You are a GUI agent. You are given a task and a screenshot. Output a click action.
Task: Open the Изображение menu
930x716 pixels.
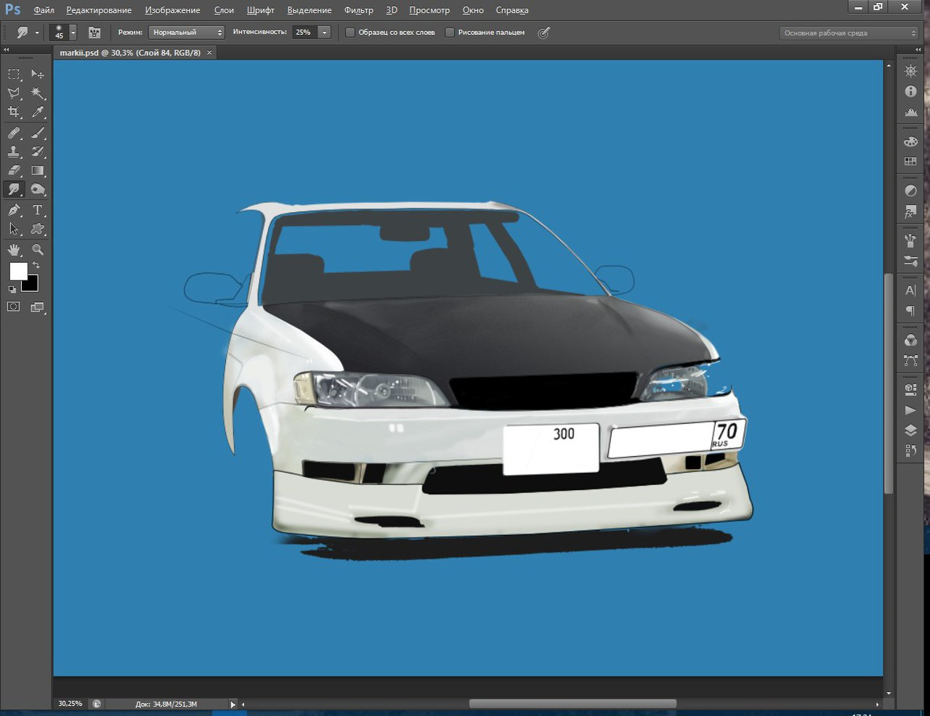172,10
